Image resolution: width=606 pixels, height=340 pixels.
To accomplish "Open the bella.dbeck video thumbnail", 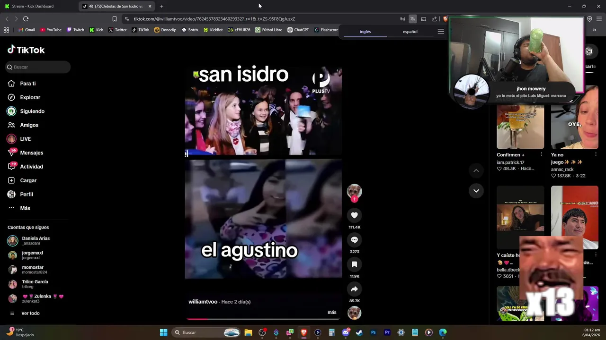I will 520,217.
